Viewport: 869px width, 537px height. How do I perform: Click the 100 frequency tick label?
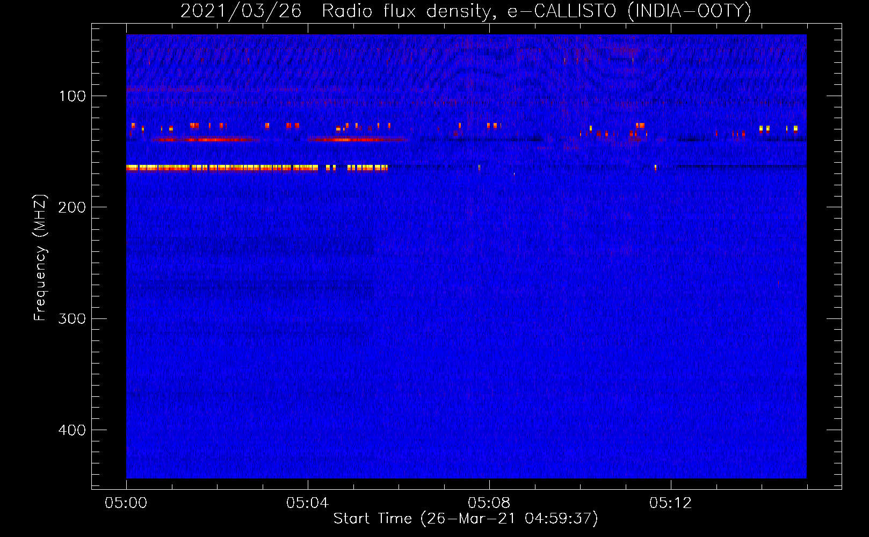pos(73,96)
